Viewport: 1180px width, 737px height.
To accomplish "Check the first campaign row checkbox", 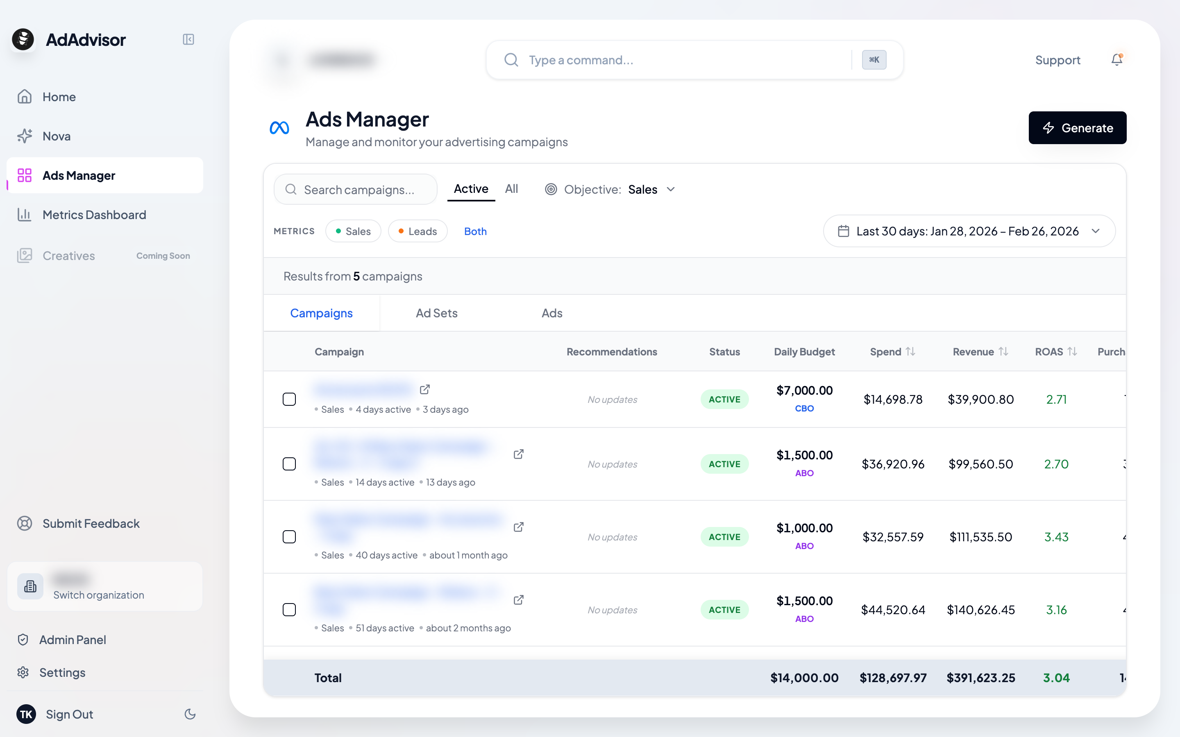I will pos(289,399).
